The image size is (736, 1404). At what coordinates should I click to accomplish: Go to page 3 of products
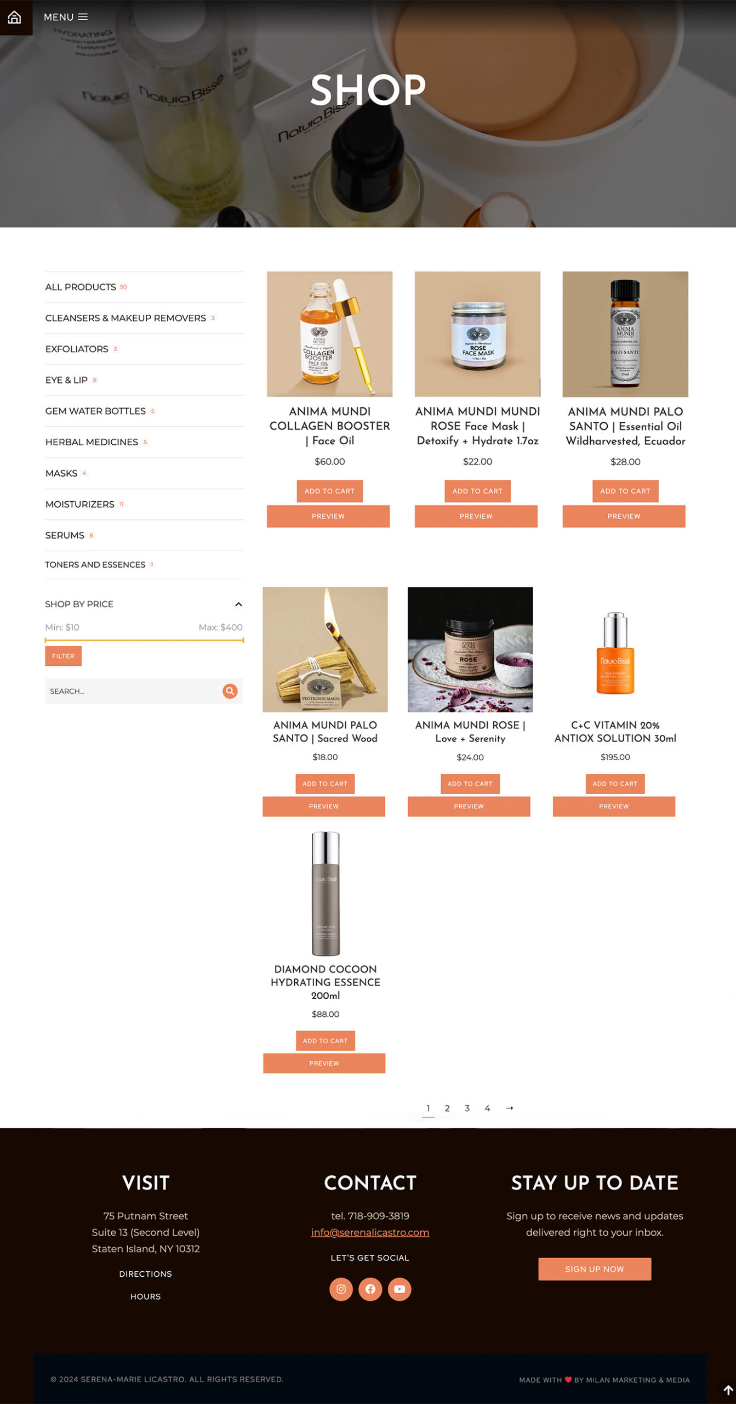[467, 1108]
